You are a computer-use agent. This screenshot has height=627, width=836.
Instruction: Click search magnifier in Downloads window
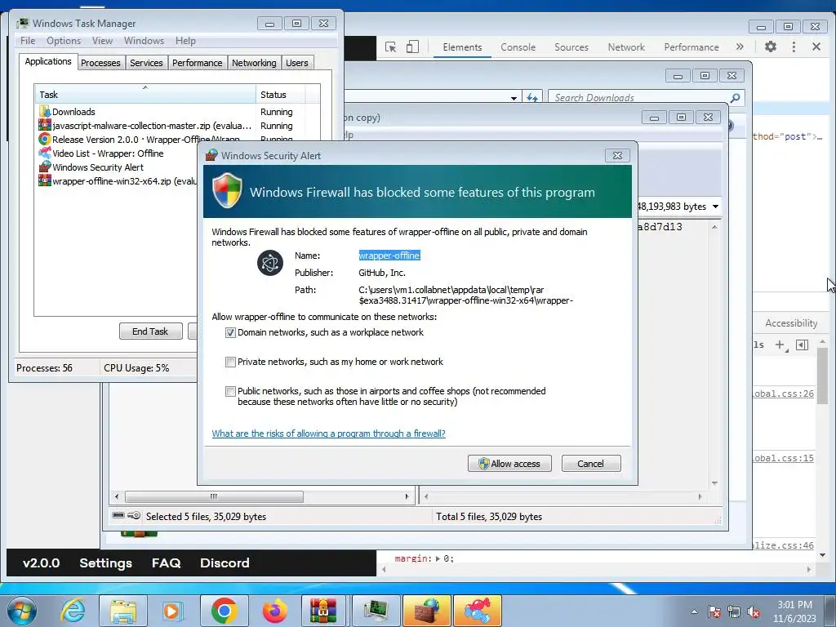tap(736, 98)
